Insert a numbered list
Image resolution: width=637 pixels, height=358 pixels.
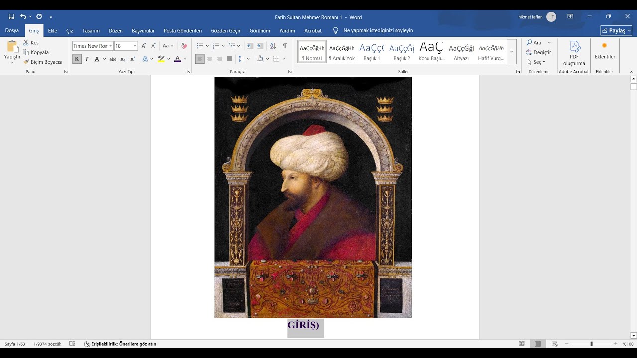pos(216,46)
